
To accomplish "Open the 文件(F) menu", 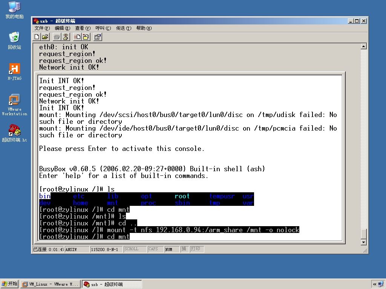I will coord(42,28).
